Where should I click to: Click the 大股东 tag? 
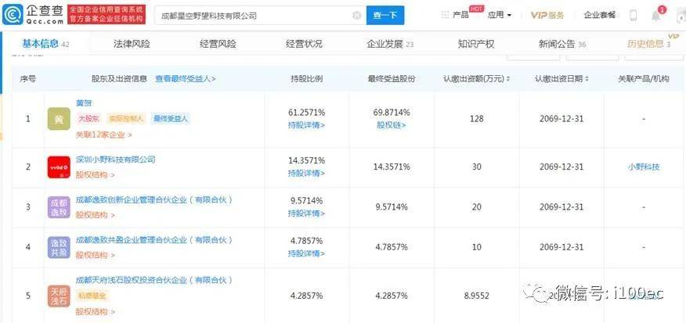coord(88,118)
